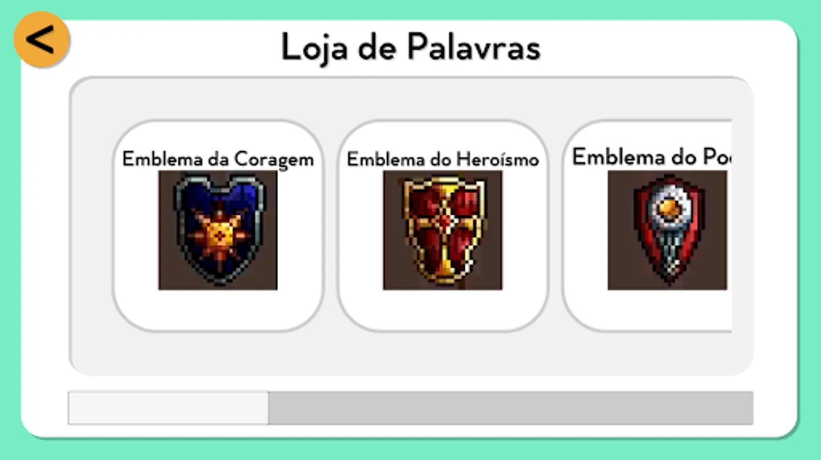Go back with the orange arrow button
This screenshot has height=460, width=821.
click(41, 40)
